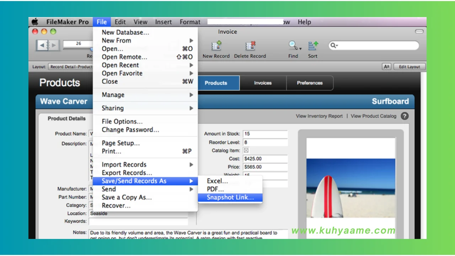Choose Excel from the submenu
455x256 pixels.
point(230,181)
